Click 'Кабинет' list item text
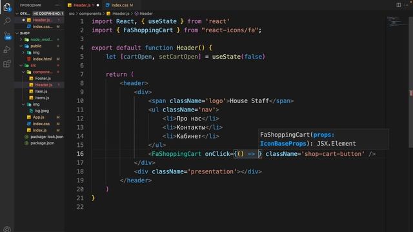 click(x=189, y=136)
